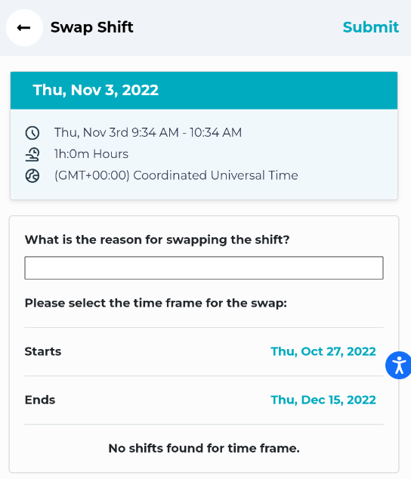Select the Starts row label
Viewport: 411px width, 479px height.
click(x=43, y=351)
